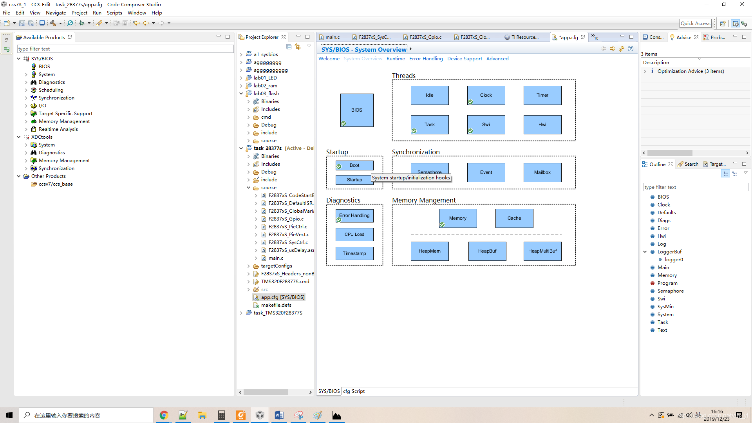Select the Swi module block

(x=486, y=125)
